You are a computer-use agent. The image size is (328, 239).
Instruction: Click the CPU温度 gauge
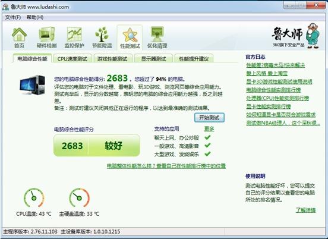pos(34,198)
